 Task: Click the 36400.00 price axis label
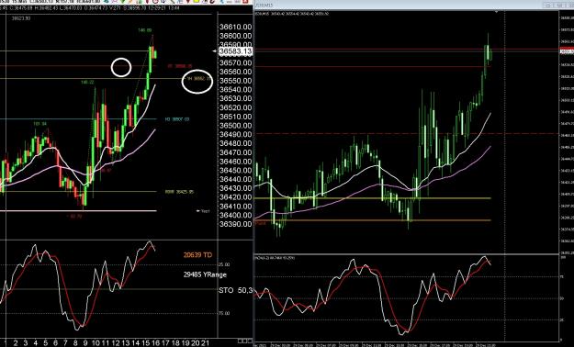click(x=236, y=215)
